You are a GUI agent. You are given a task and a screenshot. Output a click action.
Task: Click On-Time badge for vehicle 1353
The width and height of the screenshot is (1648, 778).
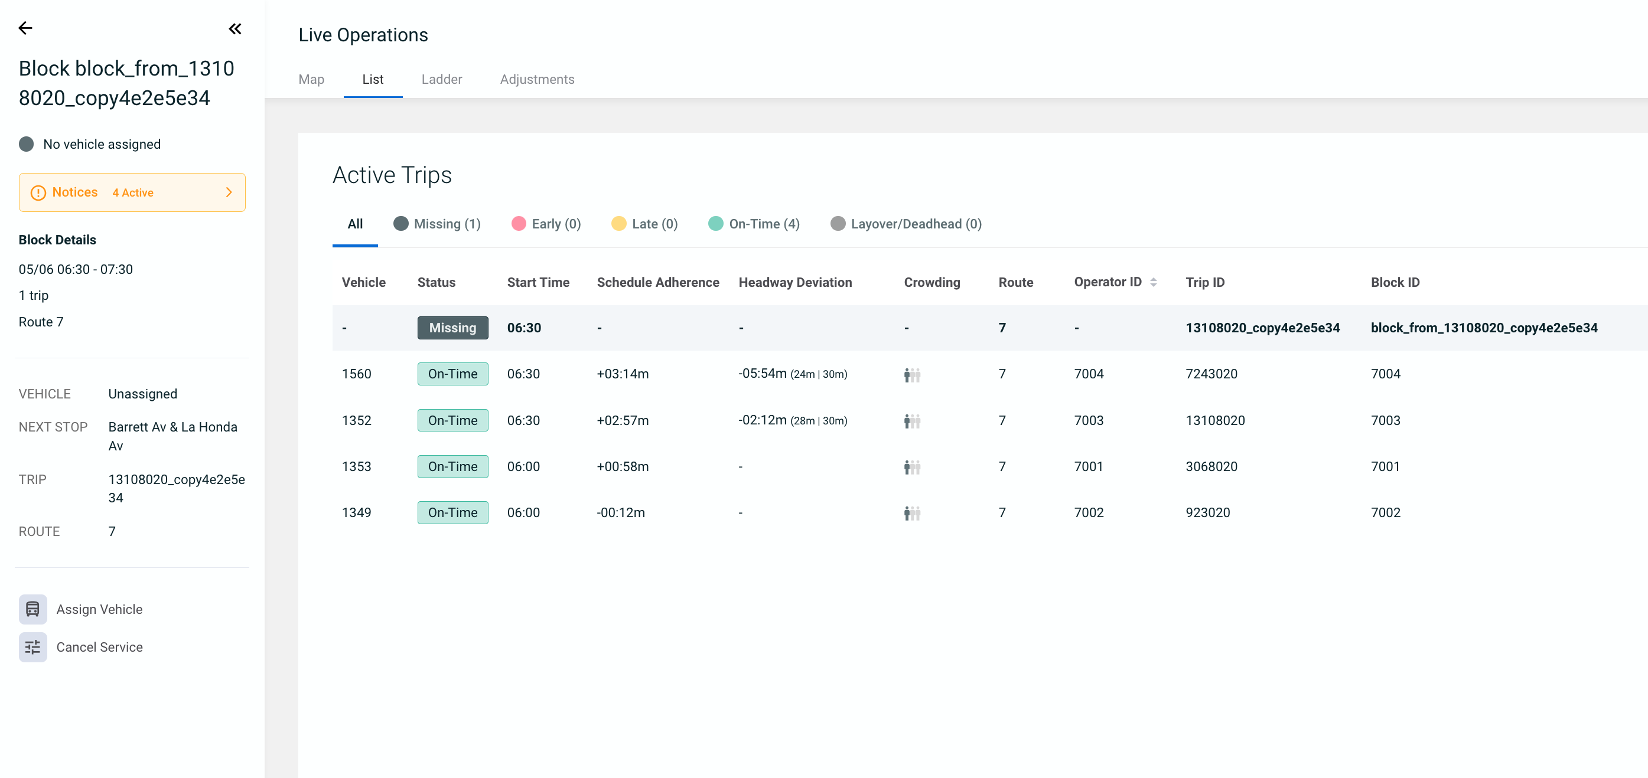(453, 467)
